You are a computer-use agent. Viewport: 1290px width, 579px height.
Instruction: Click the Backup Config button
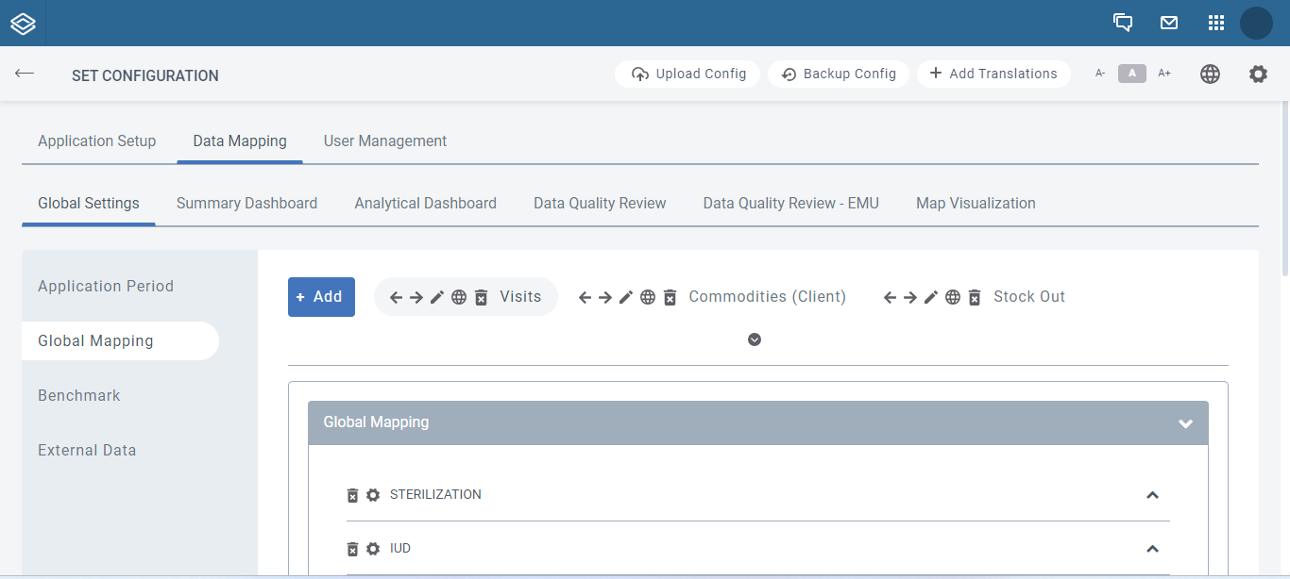click(838, 74)
